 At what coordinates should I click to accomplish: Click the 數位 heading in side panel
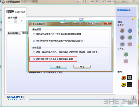click(x=120, y=72)
